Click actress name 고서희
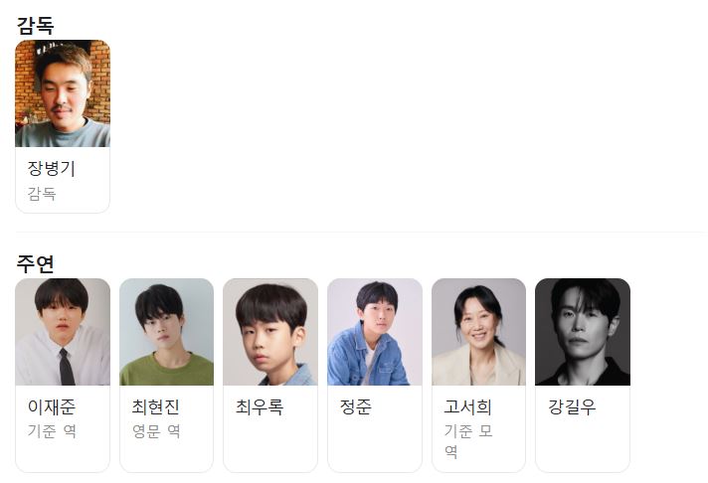 467,406
